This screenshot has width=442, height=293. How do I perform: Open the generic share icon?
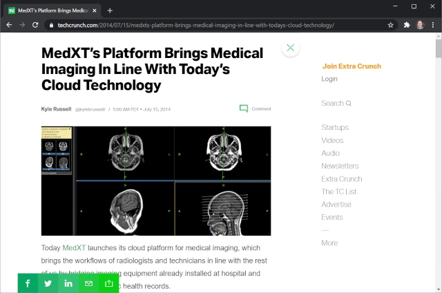(x=109, y=283)
